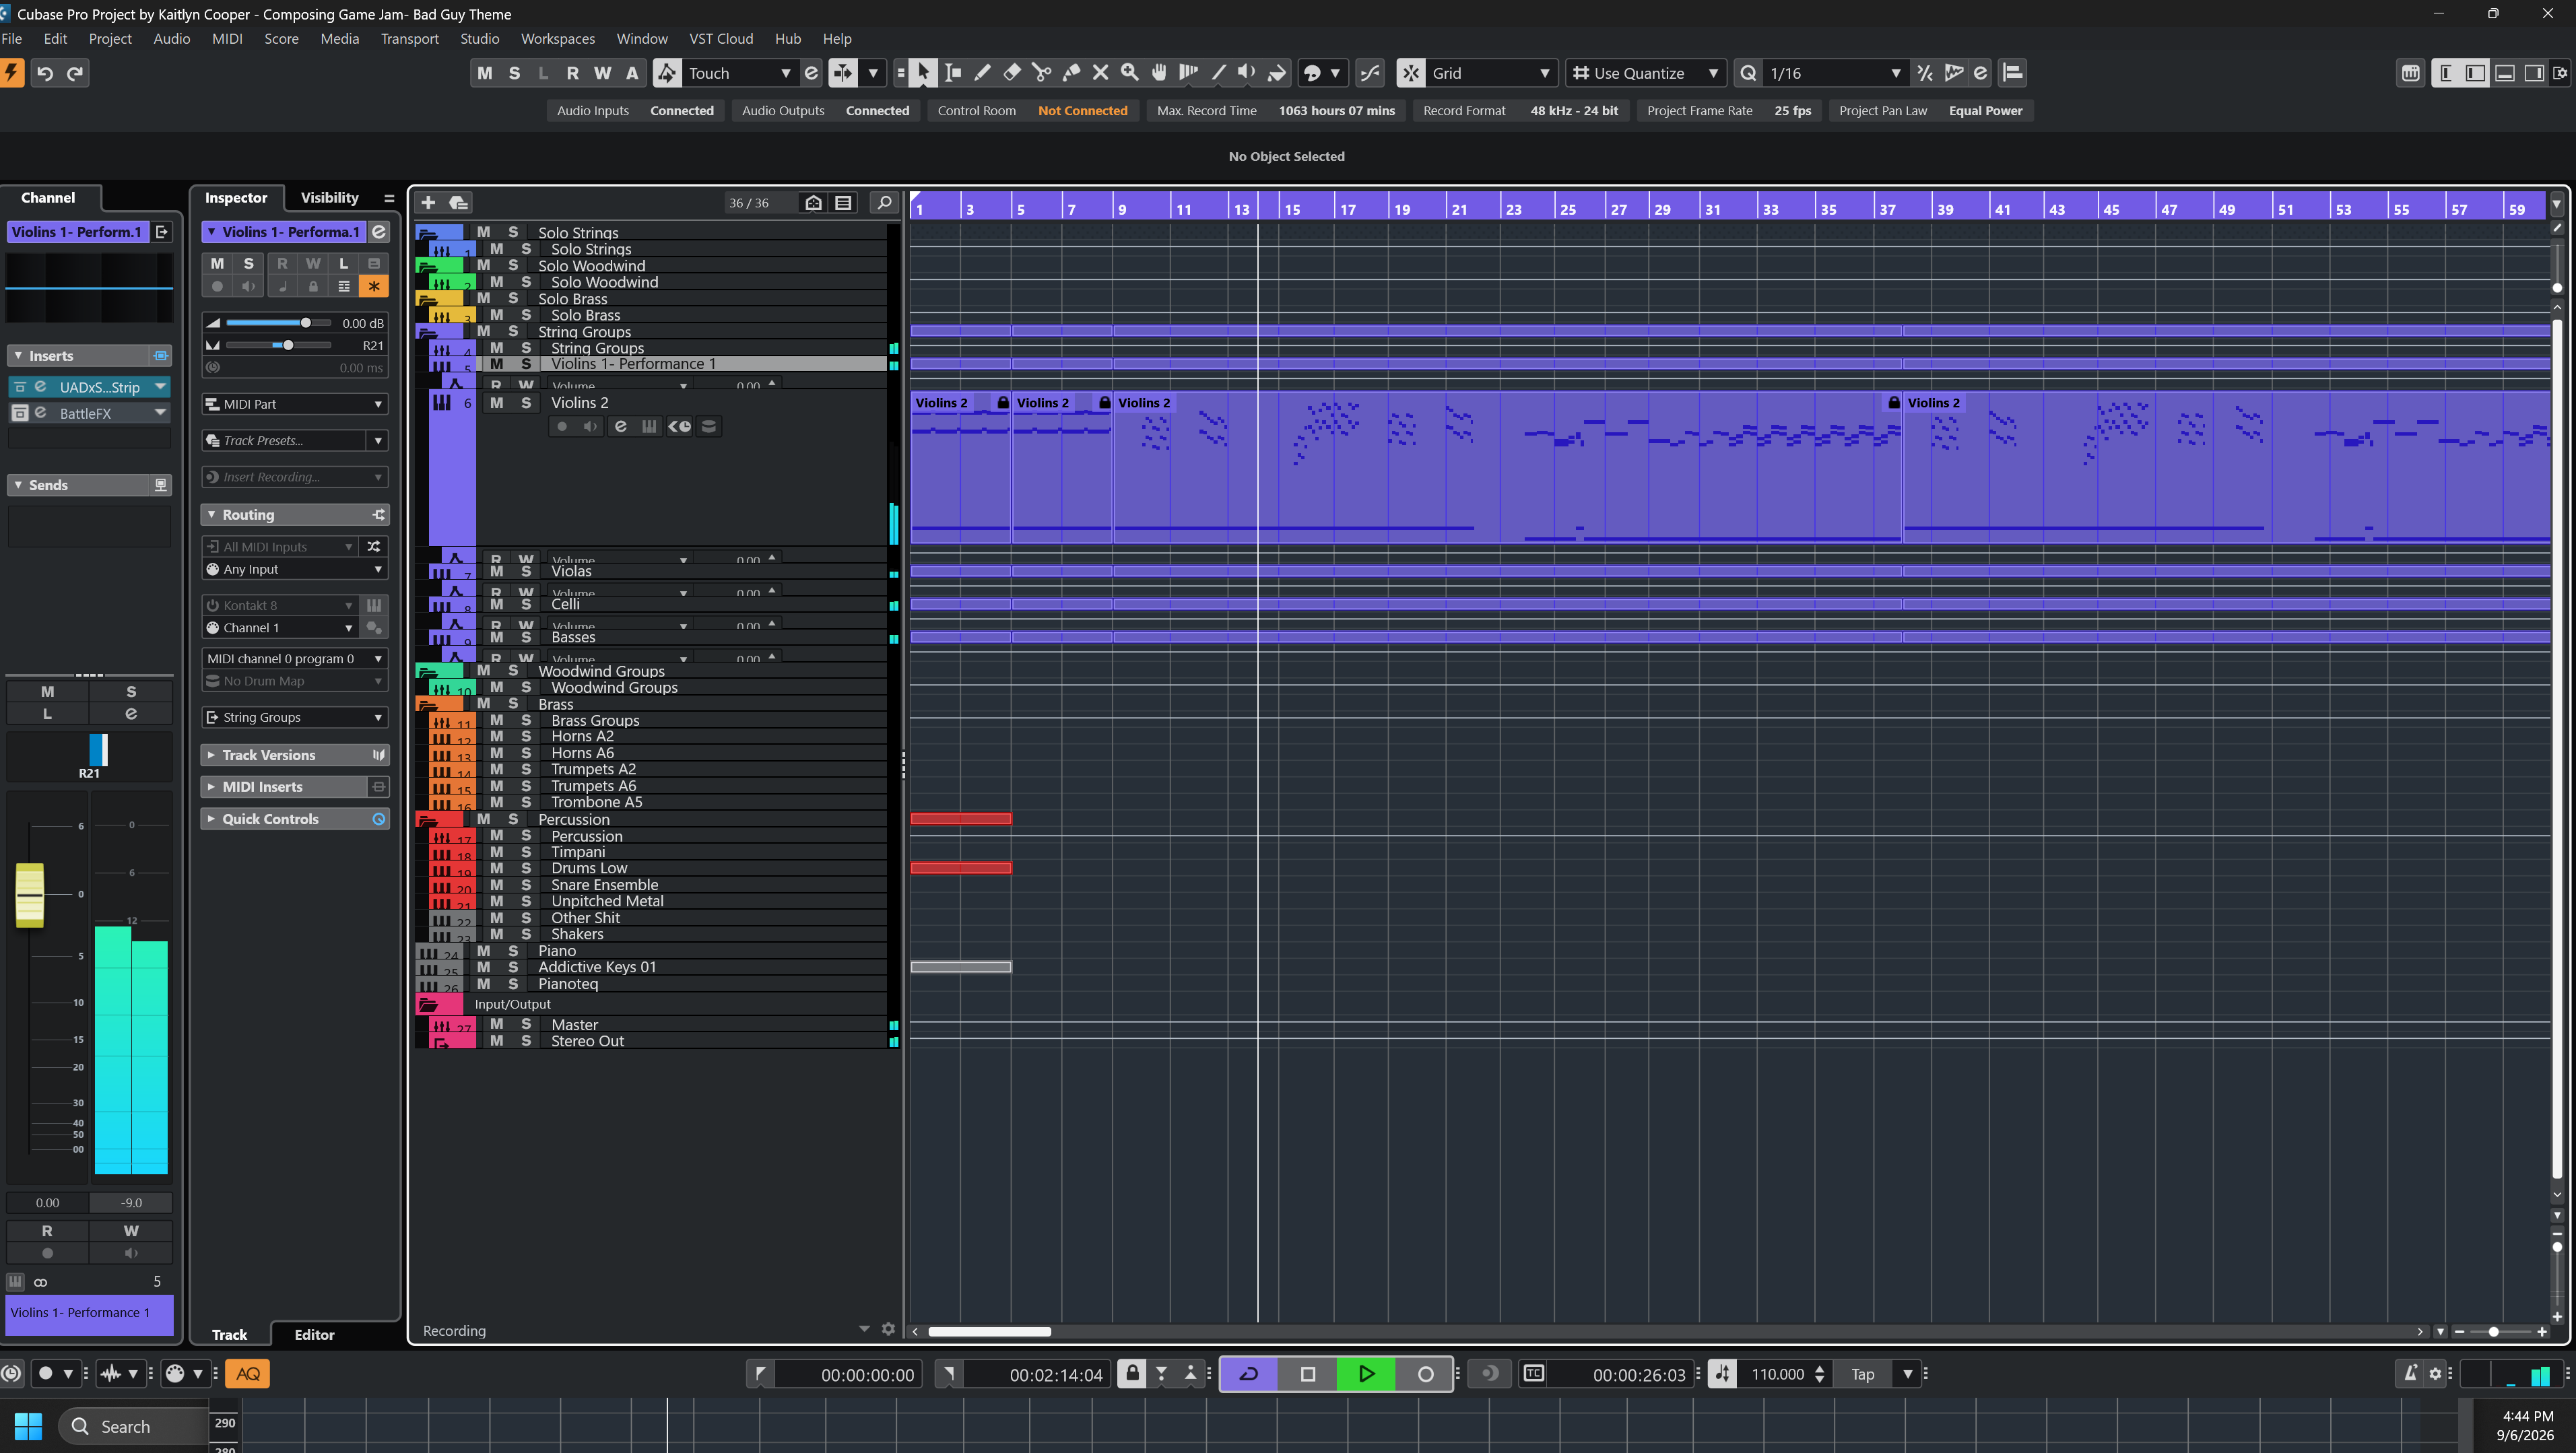
Task: Toggle the cycle loop button in transport
Action: [x=1249, y=1374]
